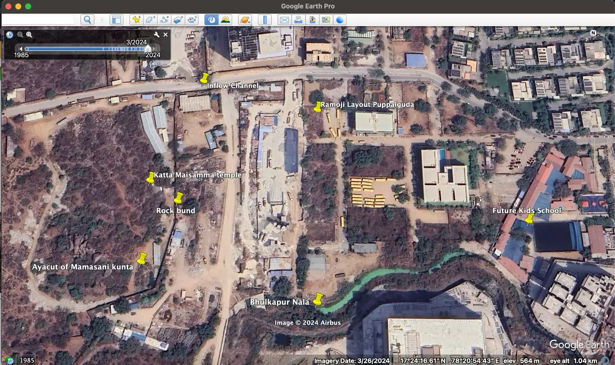
Task: Click the Add Placemark pushpin tool
Action: [x=136, y=20]
